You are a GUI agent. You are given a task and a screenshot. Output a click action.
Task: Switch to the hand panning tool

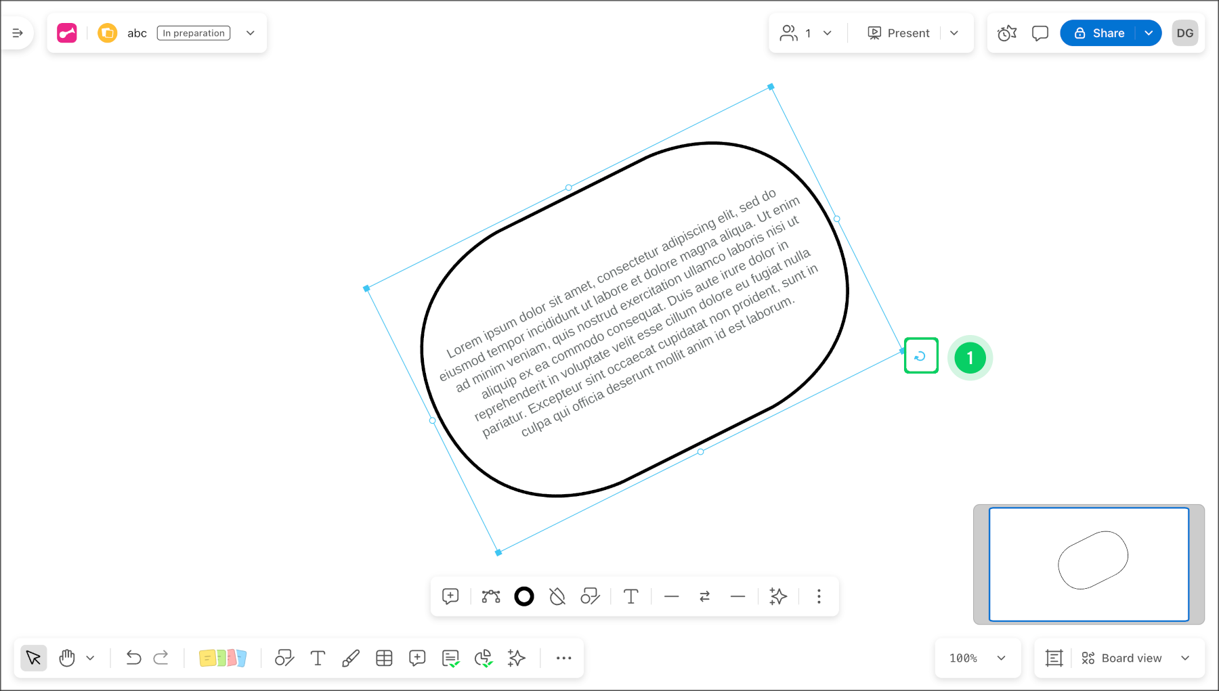pos(66,657)
